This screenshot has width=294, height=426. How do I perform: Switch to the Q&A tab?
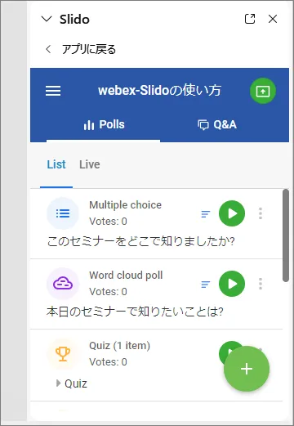[217, 125]
